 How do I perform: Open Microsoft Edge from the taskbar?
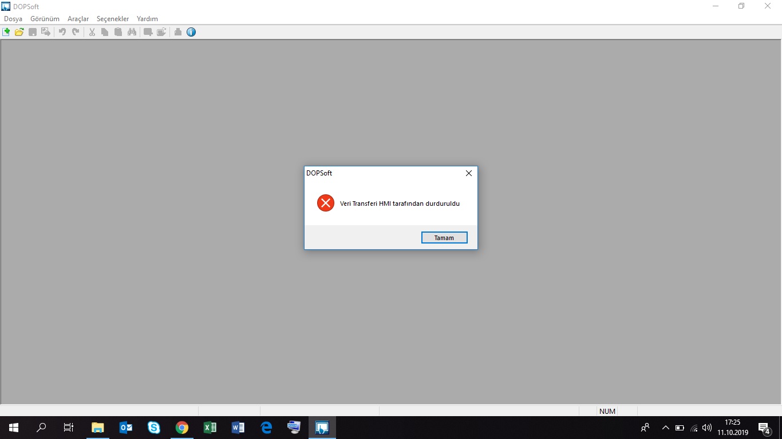tap(266, 428)
